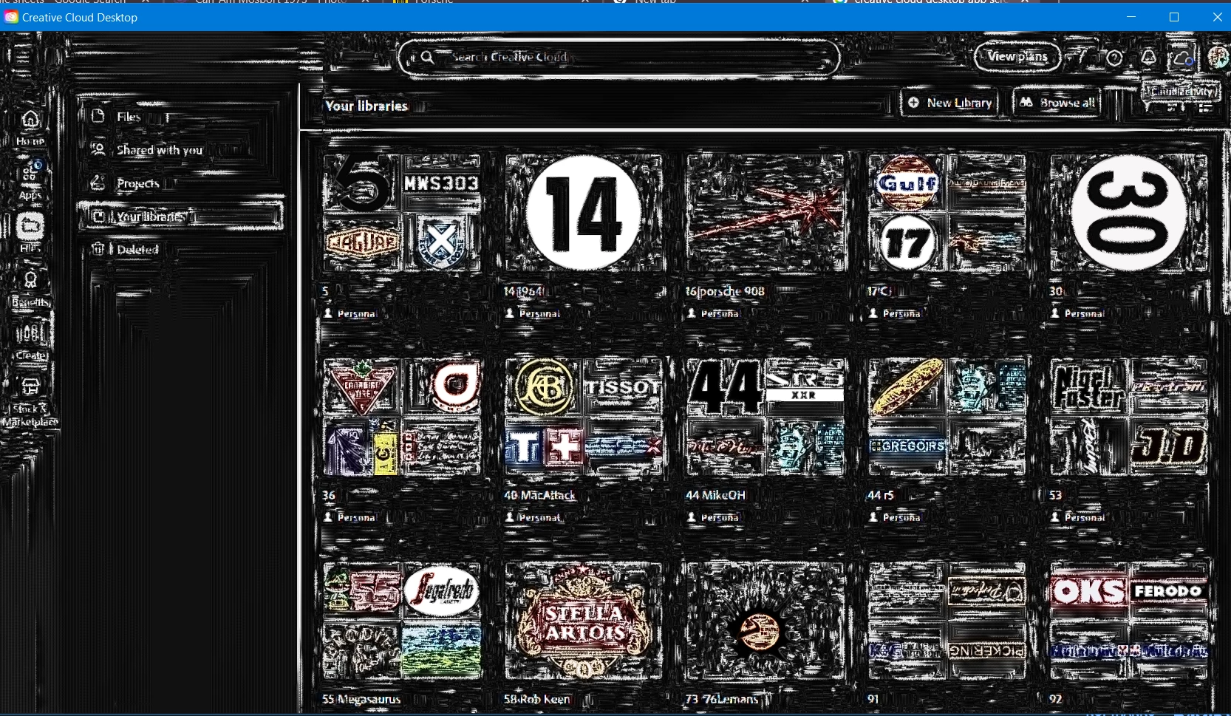
Task: Click the library name 92
Action: [x=1055, y=699]
